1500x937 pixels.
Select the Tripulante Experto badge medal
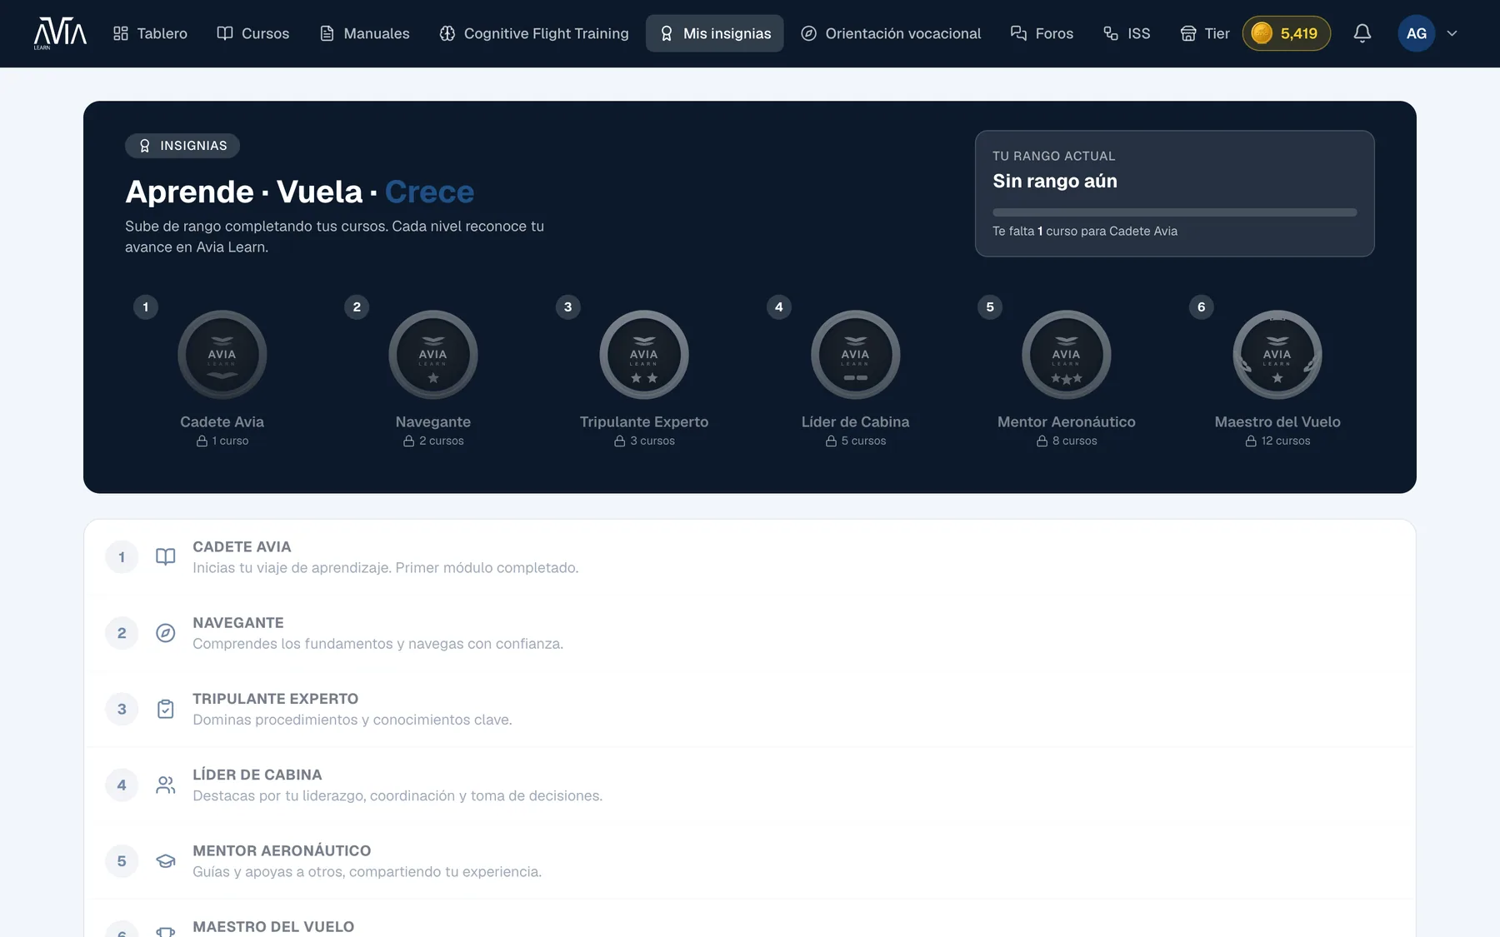tap(644, 355)
